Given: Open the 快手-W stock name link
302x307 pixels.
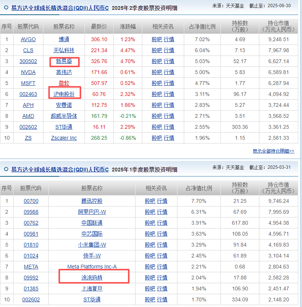Looking at the screenshot, I should pyautogui.click(x=92, y=256).
